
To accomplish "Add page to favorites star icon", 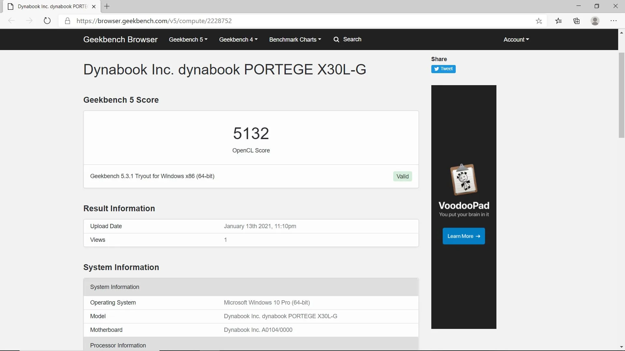I will (x=539, y=21).
